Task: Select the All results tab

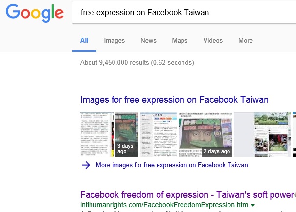Action: coord(84,41)
